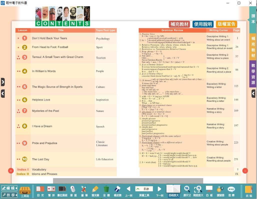Open the 頁籤 bookmark tabs icon

point(249,191)
